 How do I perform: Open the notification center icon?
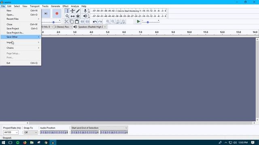pos(253,143)
